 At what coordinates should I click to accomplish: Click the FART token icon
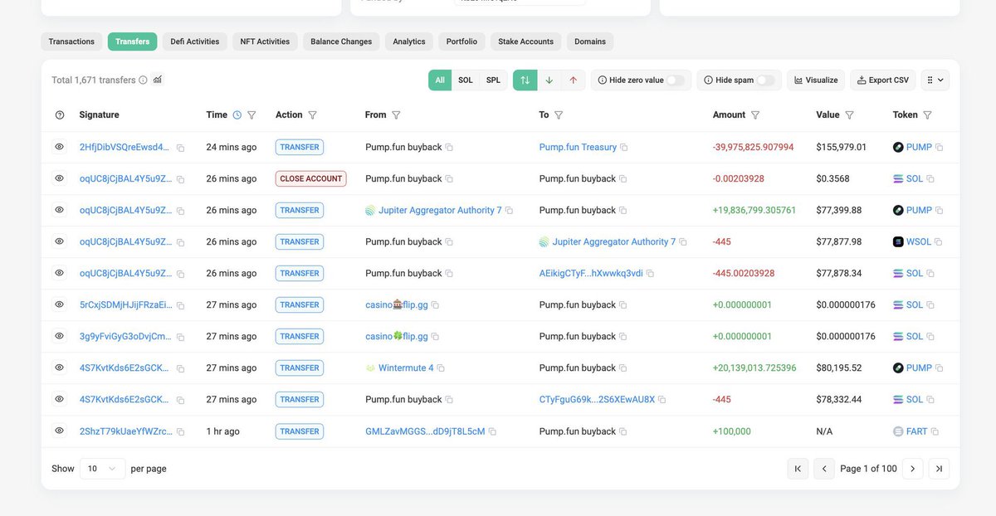click(x=898, y=431)
